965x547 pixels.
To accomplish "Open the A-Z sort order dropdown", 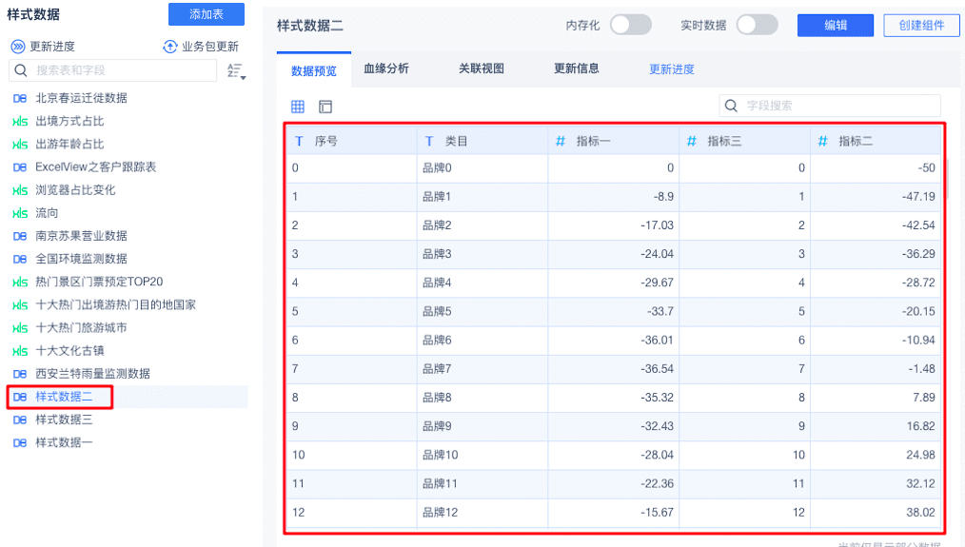I will (236, 70).
